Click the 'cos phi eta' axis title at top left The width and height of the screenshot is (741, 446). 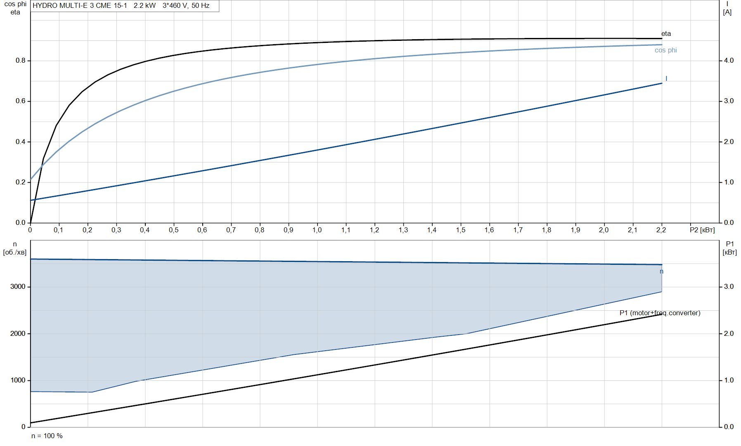coord(15,8)
